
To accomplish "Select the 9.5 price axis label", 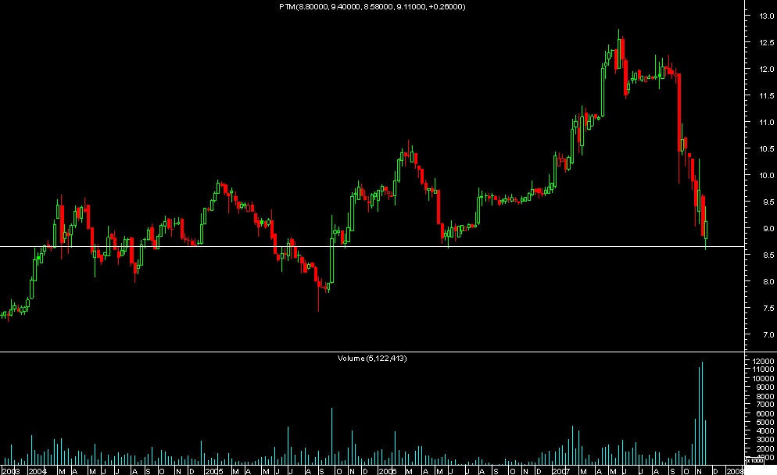I will pyautogui.click(x=768, y=202).
